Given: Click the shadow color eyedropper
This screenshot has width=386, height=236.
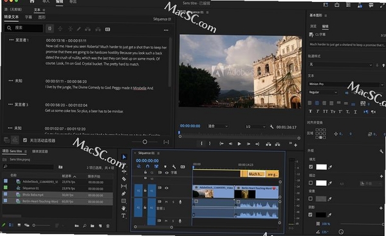Looking at the screenshot, I should (x=330, y=215).
